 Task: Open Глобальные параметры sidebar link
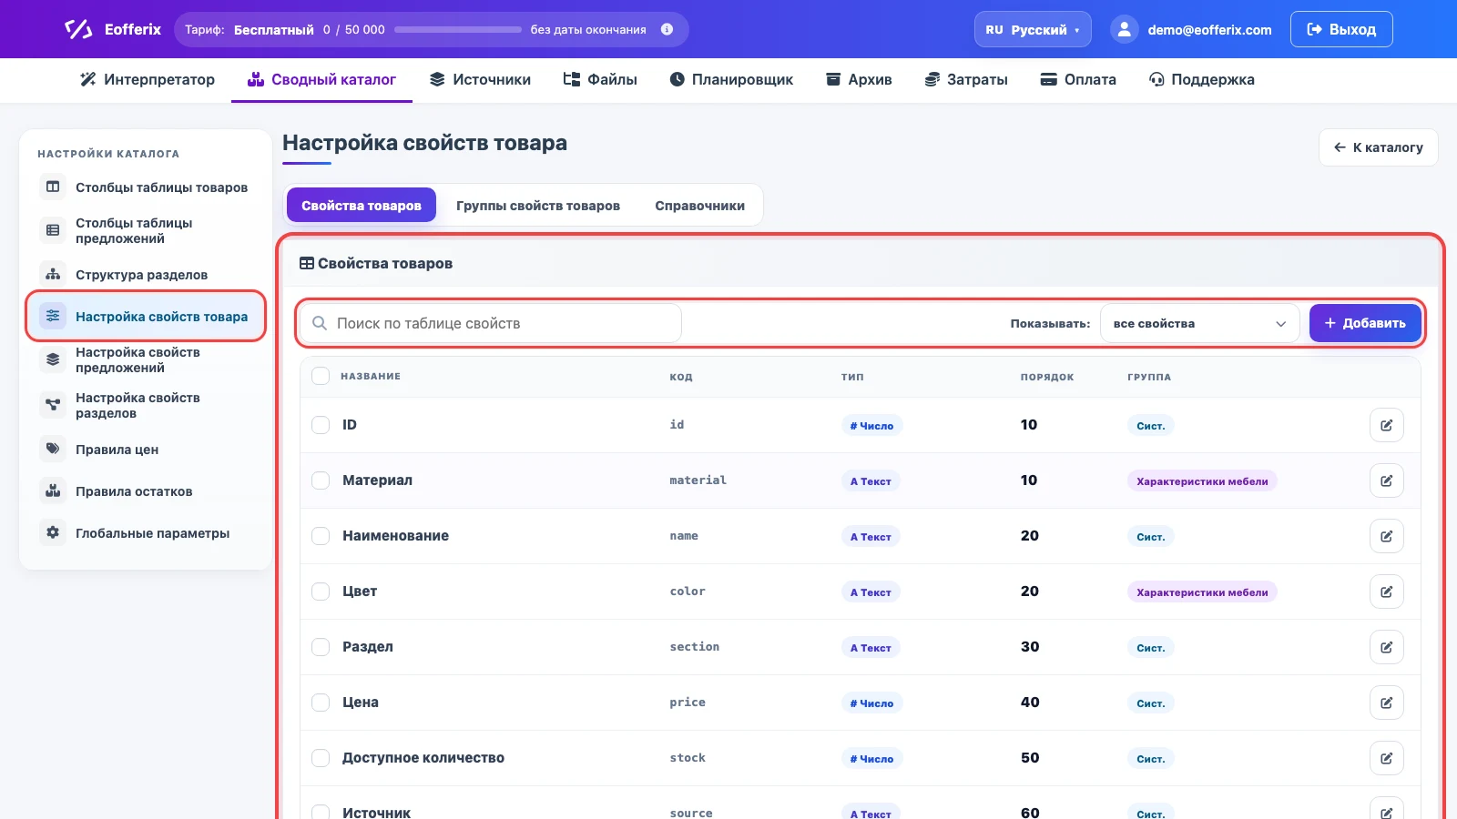click(x=146, y=532)
